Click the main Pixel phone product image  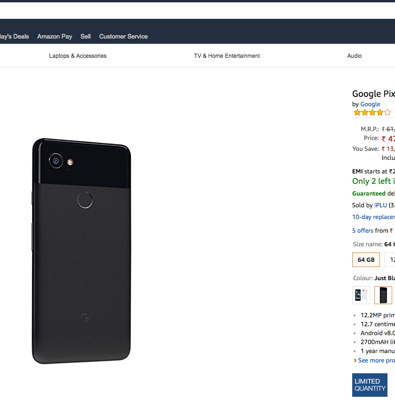(x=81, y=251)
